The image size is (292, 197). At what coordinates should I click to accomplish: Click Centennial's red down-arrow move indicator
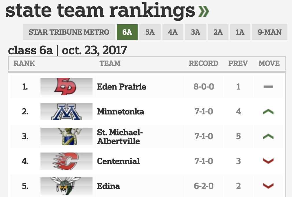[x=268, y=161]
